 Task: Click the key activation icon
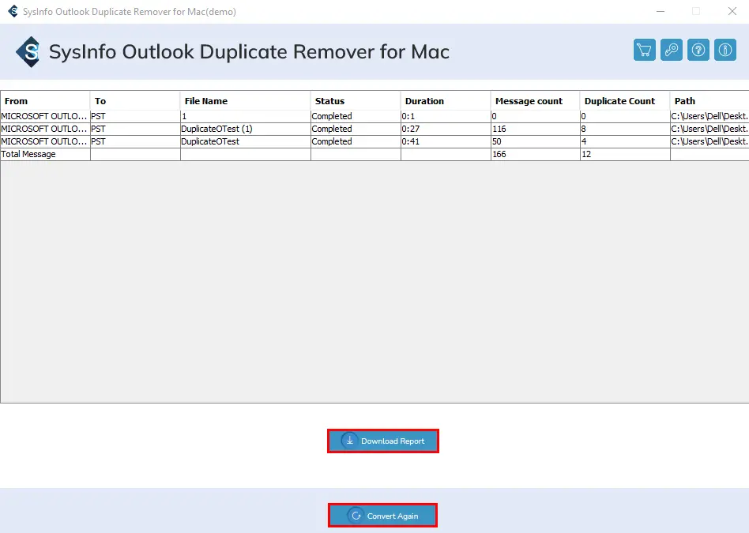(671, 50)
